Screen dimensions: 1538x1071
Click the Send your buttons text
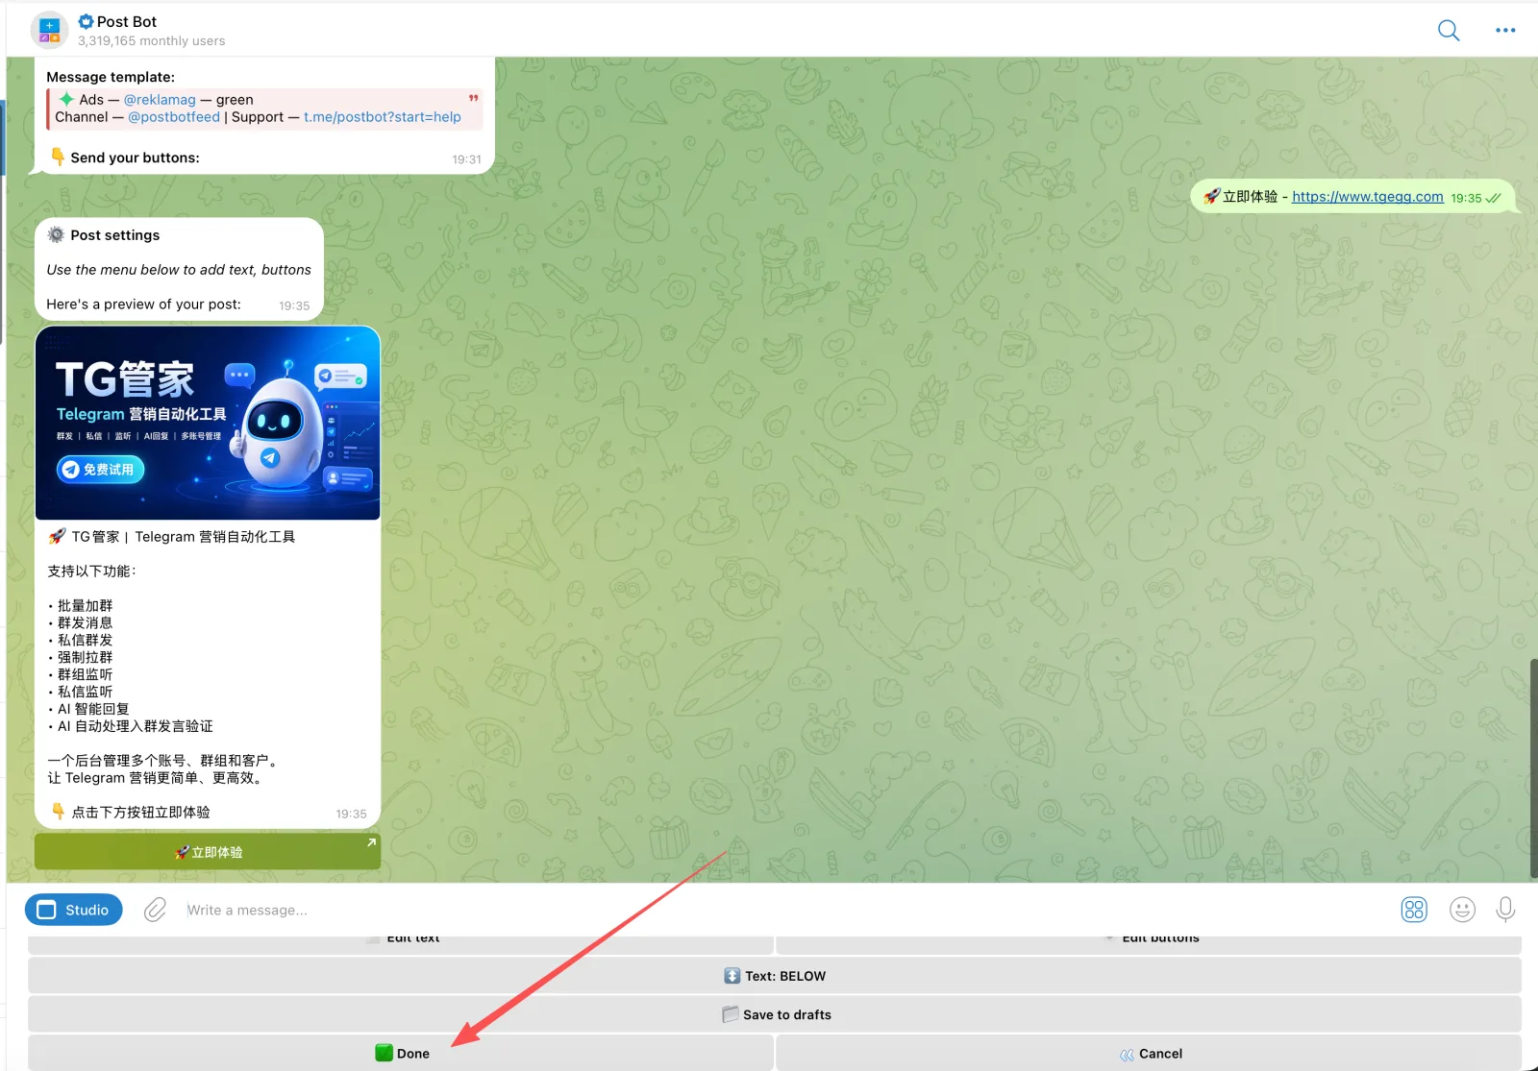pyautogui.click(x=135, y=158)
